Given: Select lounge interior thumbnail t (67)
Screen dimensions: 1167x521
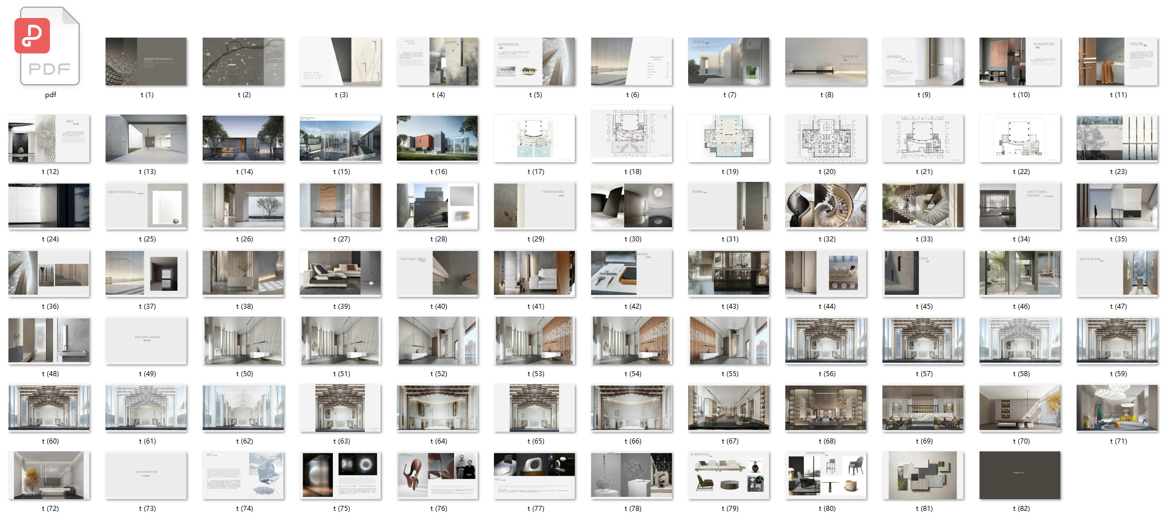Looking at the screenshot, I should [x=729, y=408].
